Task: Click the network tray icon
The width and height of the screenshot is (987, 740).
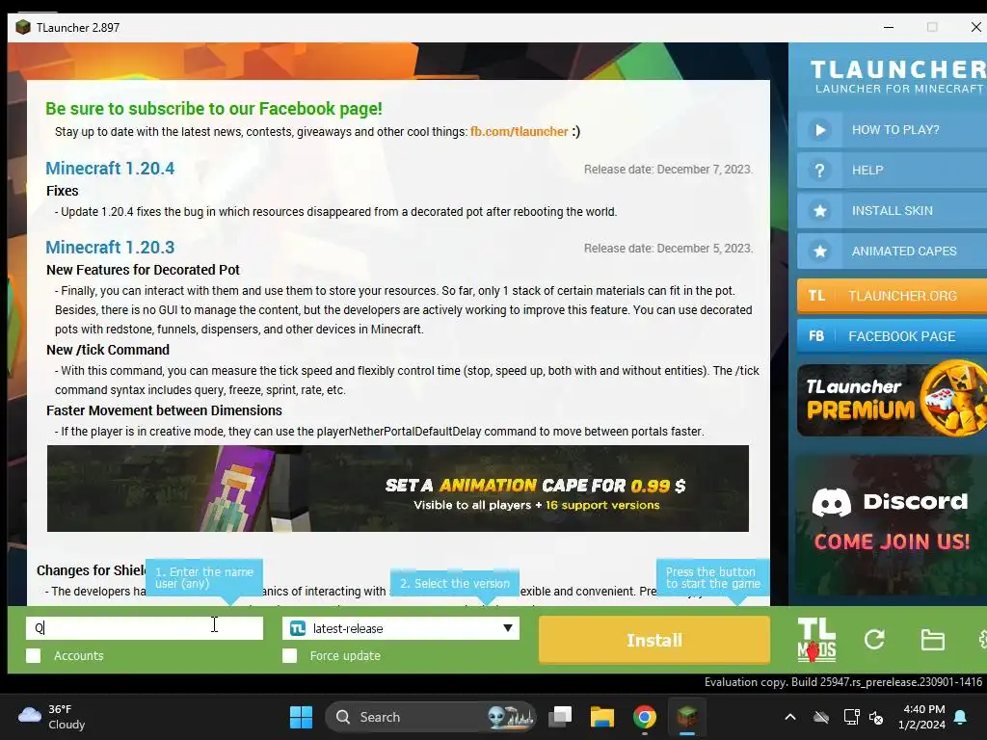Action: click(851, 717)
